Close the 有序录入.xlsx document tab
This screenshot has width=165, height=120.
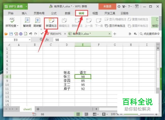109,34
